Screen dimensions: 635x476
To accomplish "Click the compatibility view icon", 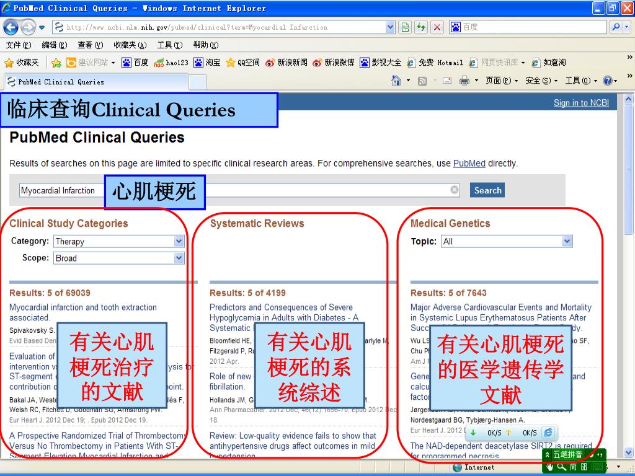I will click(405, 27).
